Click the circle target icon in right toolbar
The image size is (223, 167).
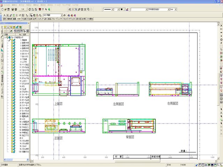coord(221,40)
